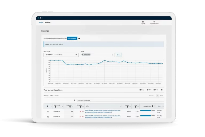Open the column visibility menu icon
The image size is (205, 137).
tap(162, 90)
